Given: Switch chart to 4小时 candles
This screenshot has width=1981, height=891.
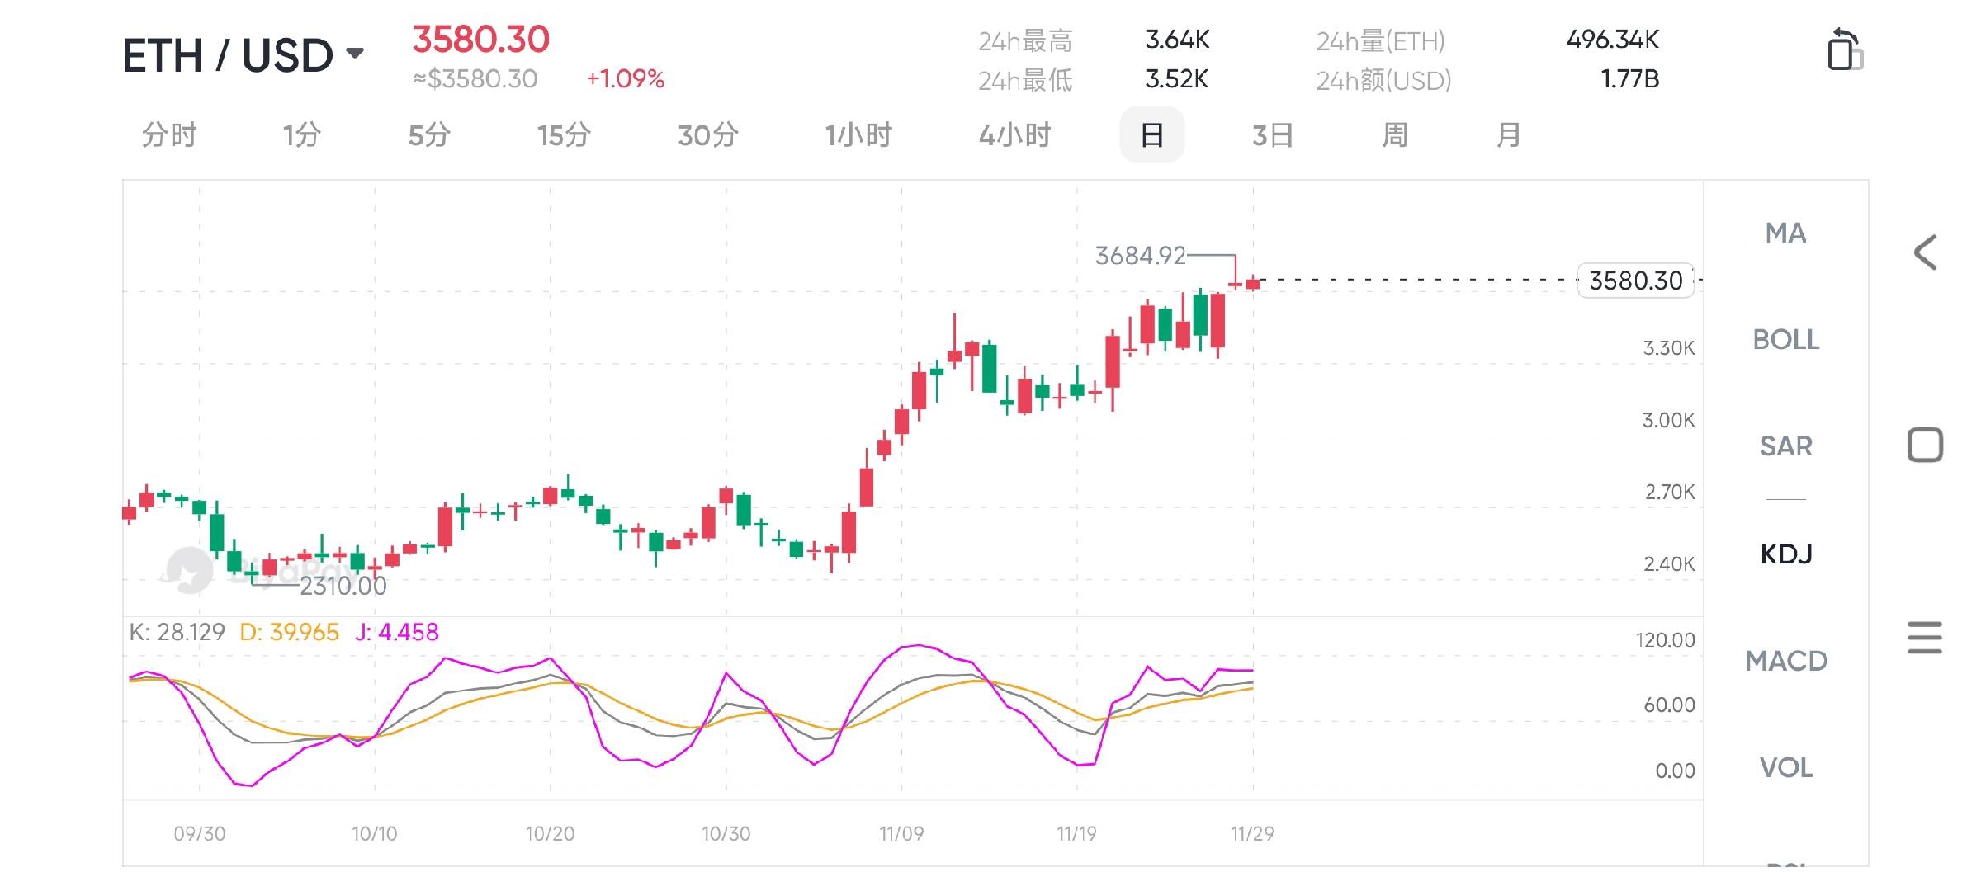Looking at the screenshot, I should tap(1014, 134).
